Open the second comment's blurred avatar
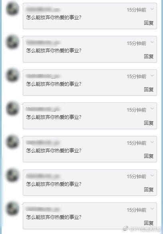This screenshot has width=163, height=234. click(x=12, y=42)
